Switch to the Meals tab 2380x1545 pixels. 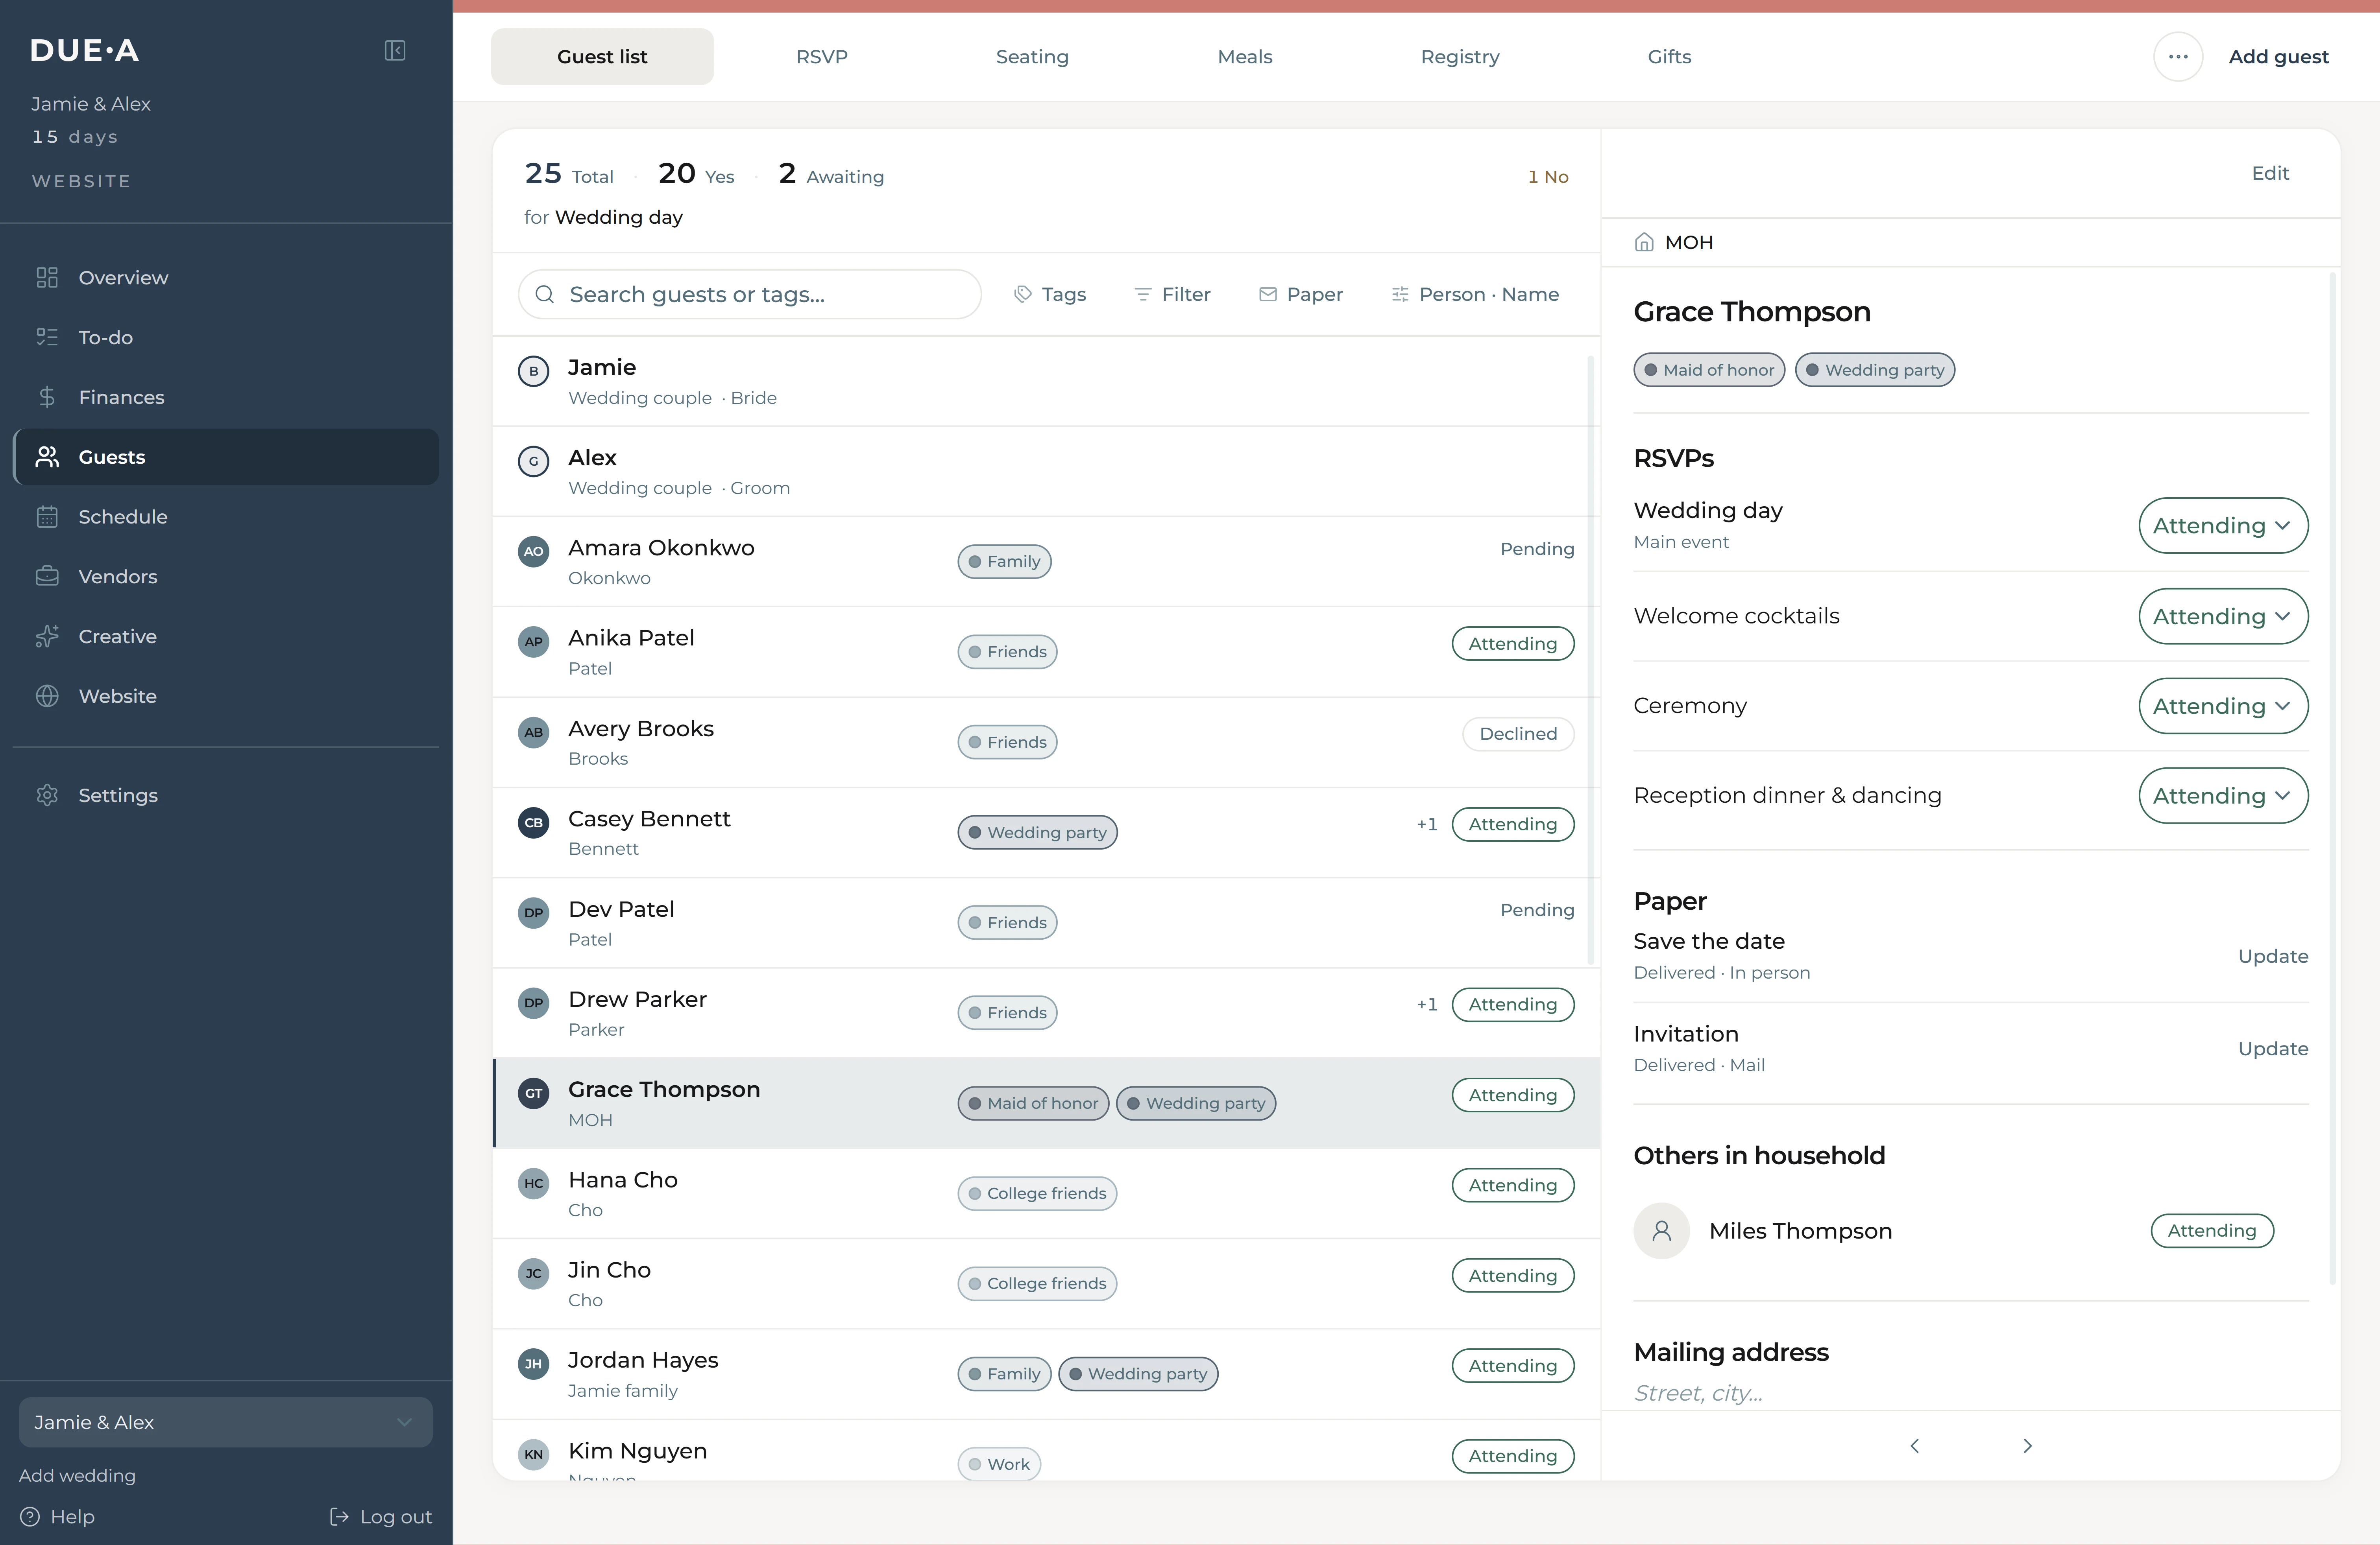coord(1245,57)
